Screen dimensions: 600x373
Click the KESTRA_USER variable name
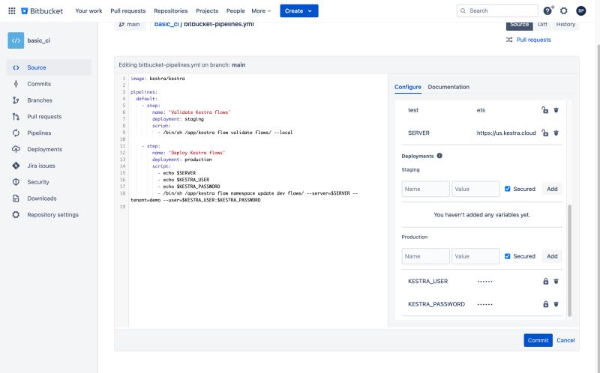click(x=427, y=282)
